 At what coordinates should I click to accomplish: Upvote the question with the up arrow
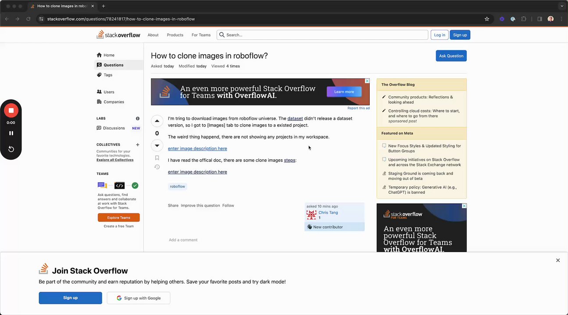[157, 121]
